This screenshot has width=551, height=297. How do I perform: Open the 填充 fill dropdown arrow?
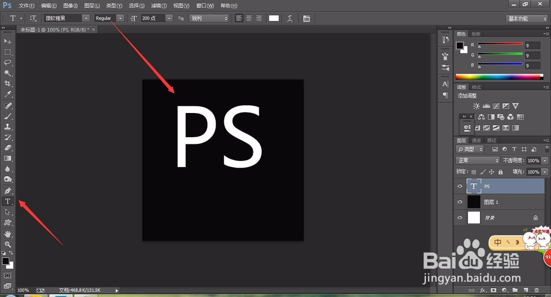coord(545,172)
